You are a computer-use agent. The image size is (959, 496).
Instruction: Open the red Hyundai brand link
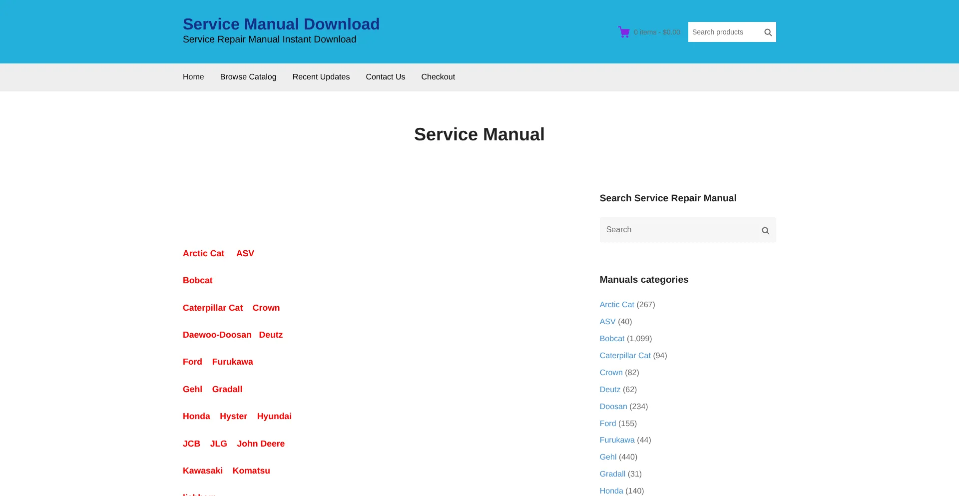pos(274,417)
